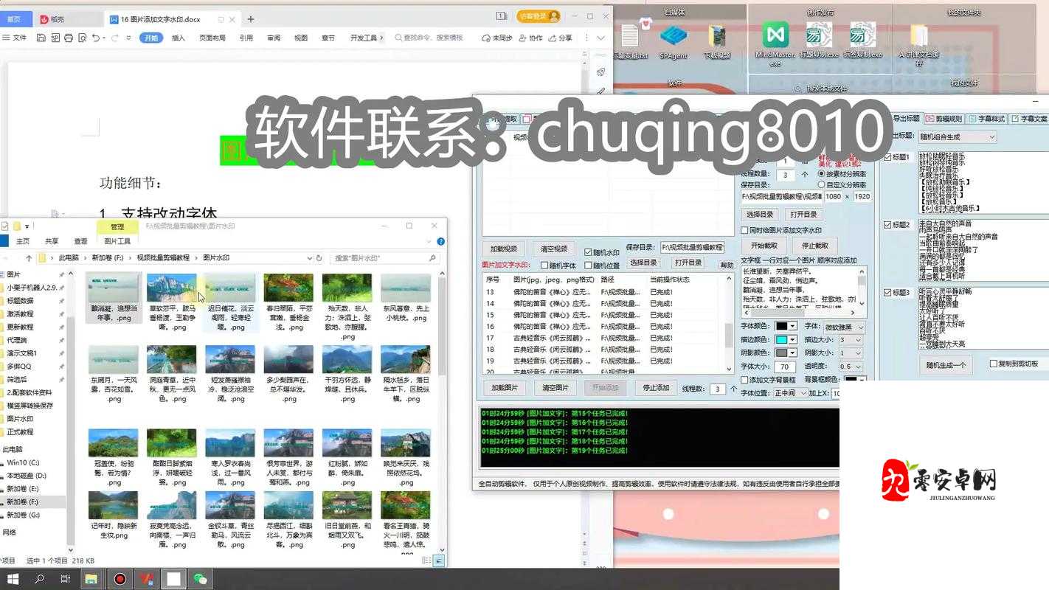
Task: Switch Explorer to large icons view
Action: [x=439, y=561]
